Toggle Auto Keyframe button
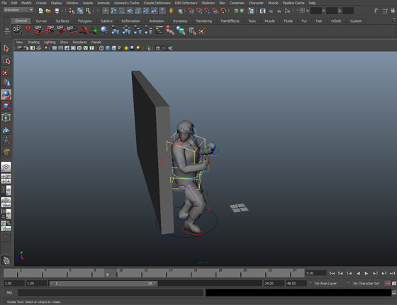This screenshot has height=305, width=397. [x=387, y=283]
